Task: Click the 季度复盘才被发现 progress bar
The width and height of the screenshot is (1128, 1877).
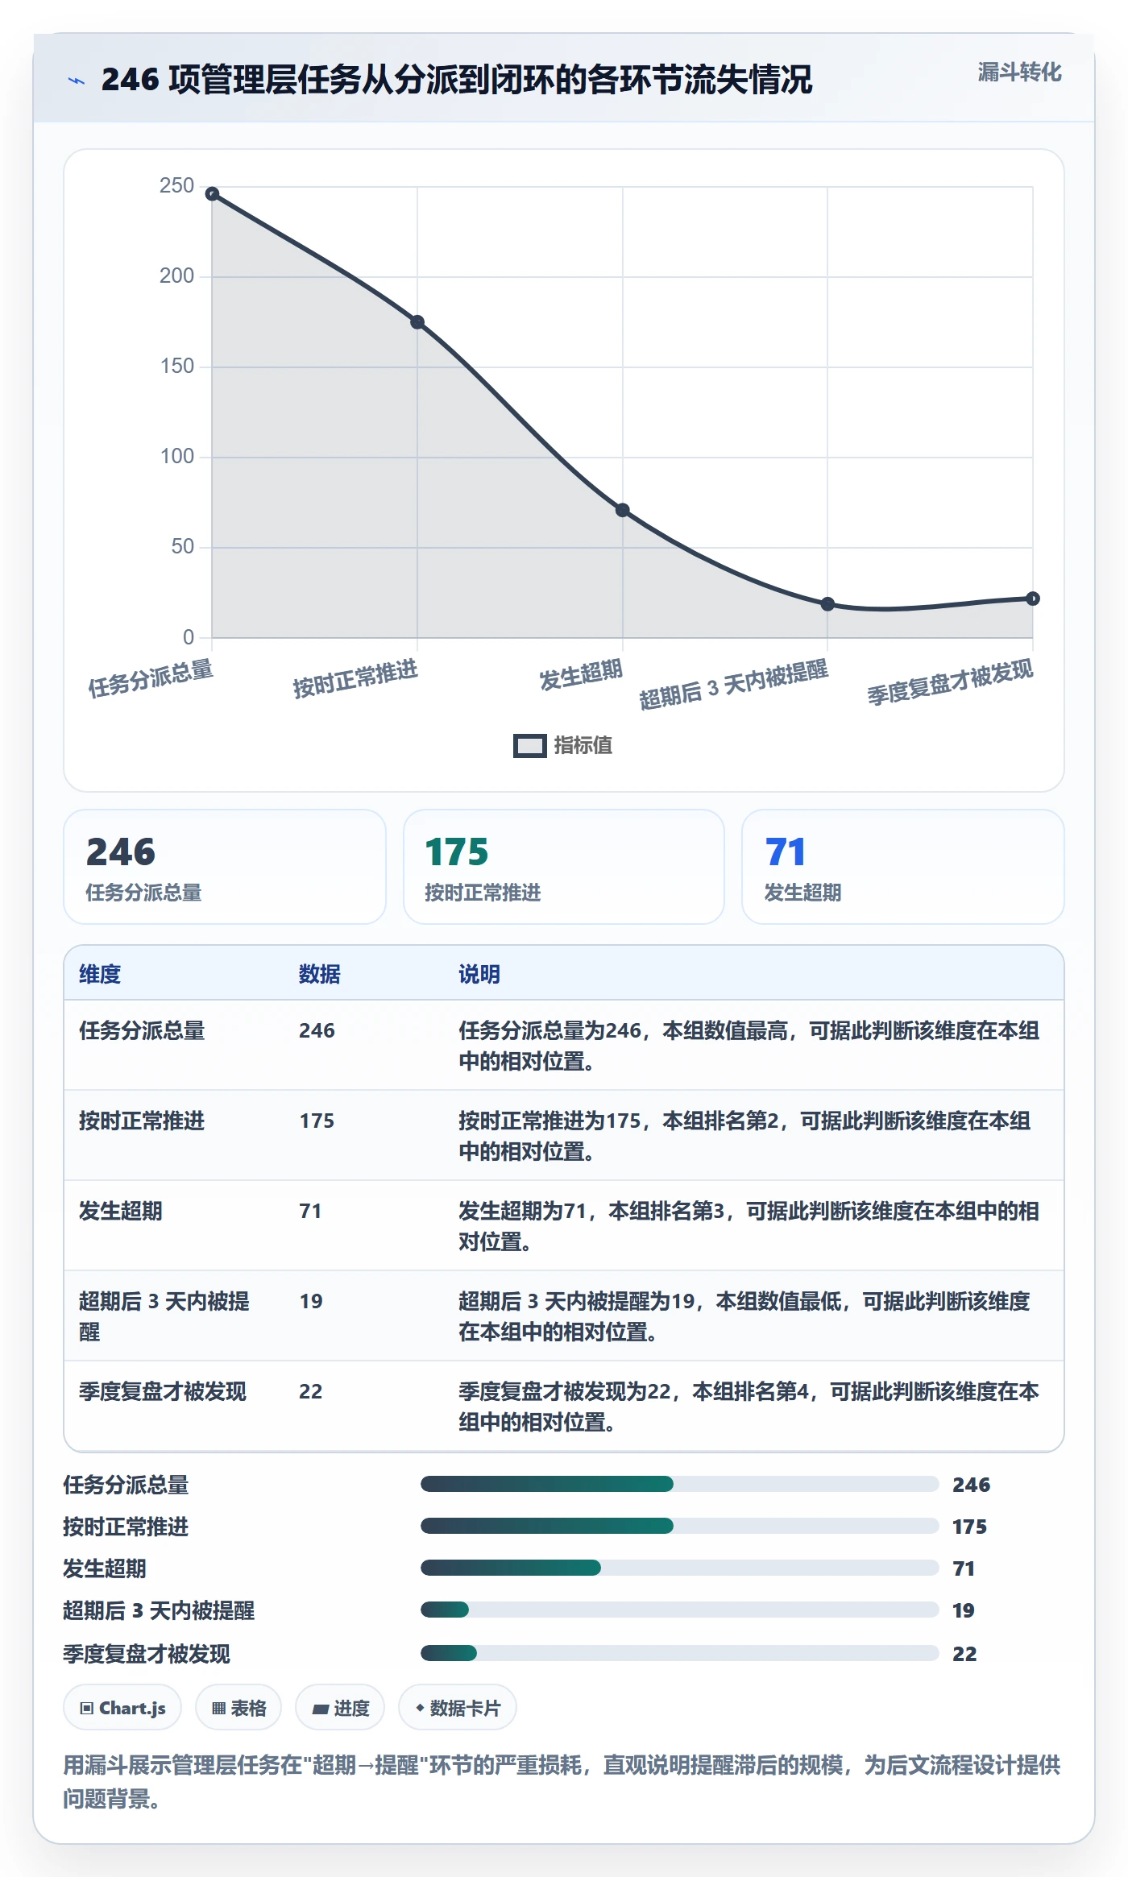Action: pos(680,1653)
